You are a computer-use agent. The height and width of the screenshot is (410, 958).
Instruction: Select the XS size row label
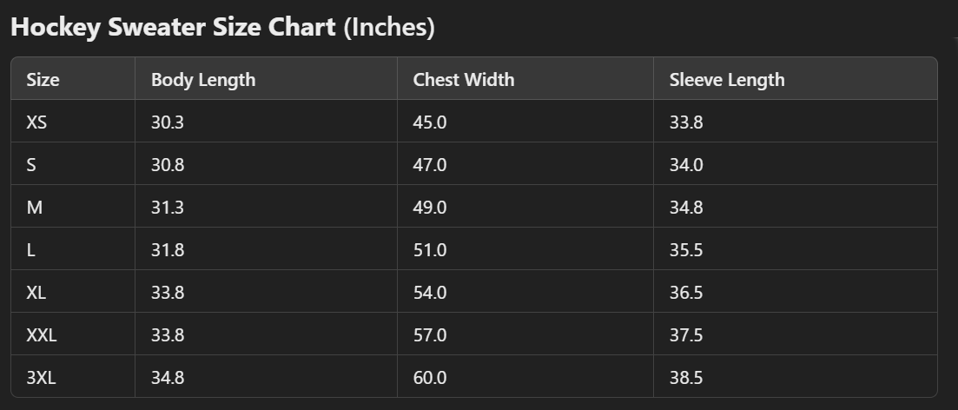coord(36,122)
